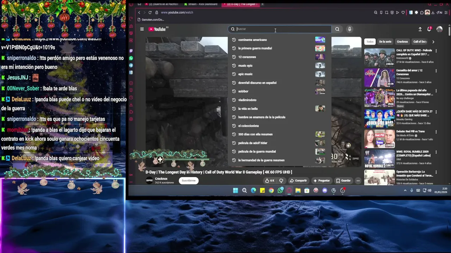Open options for ¿QUIÉN SABE MÁS DE DOTA 2? video
451x253 pixels.
436,112
